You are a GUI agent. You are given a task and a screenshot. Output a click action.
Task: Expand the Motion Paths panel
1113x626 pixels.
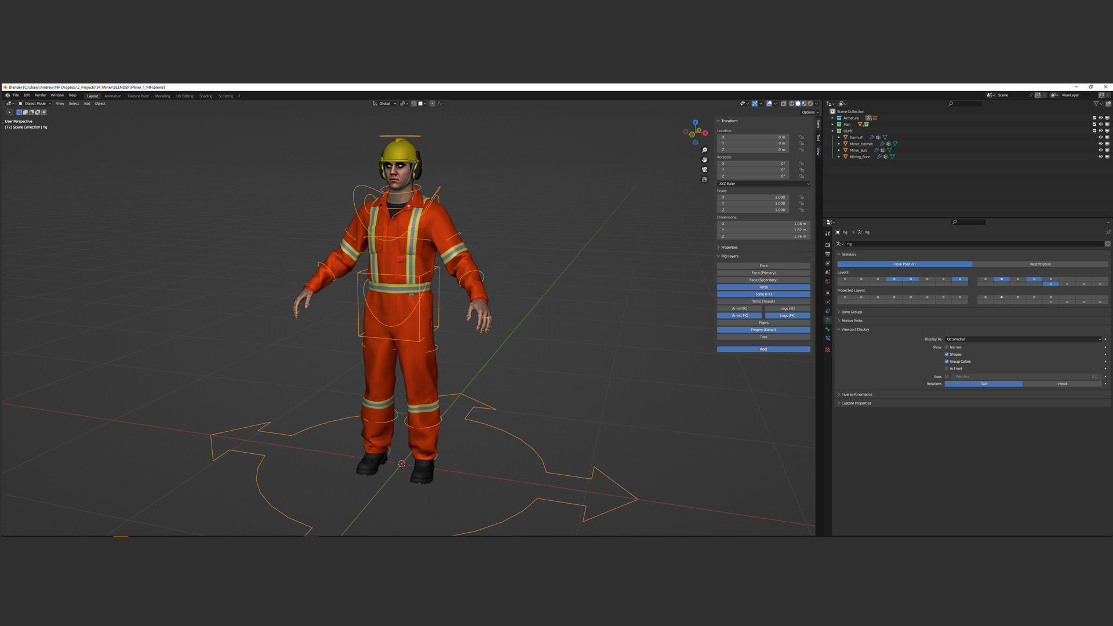coord(852,321)
